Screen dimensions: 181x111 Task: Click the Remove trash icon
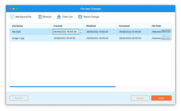click(x=40, y=17)
